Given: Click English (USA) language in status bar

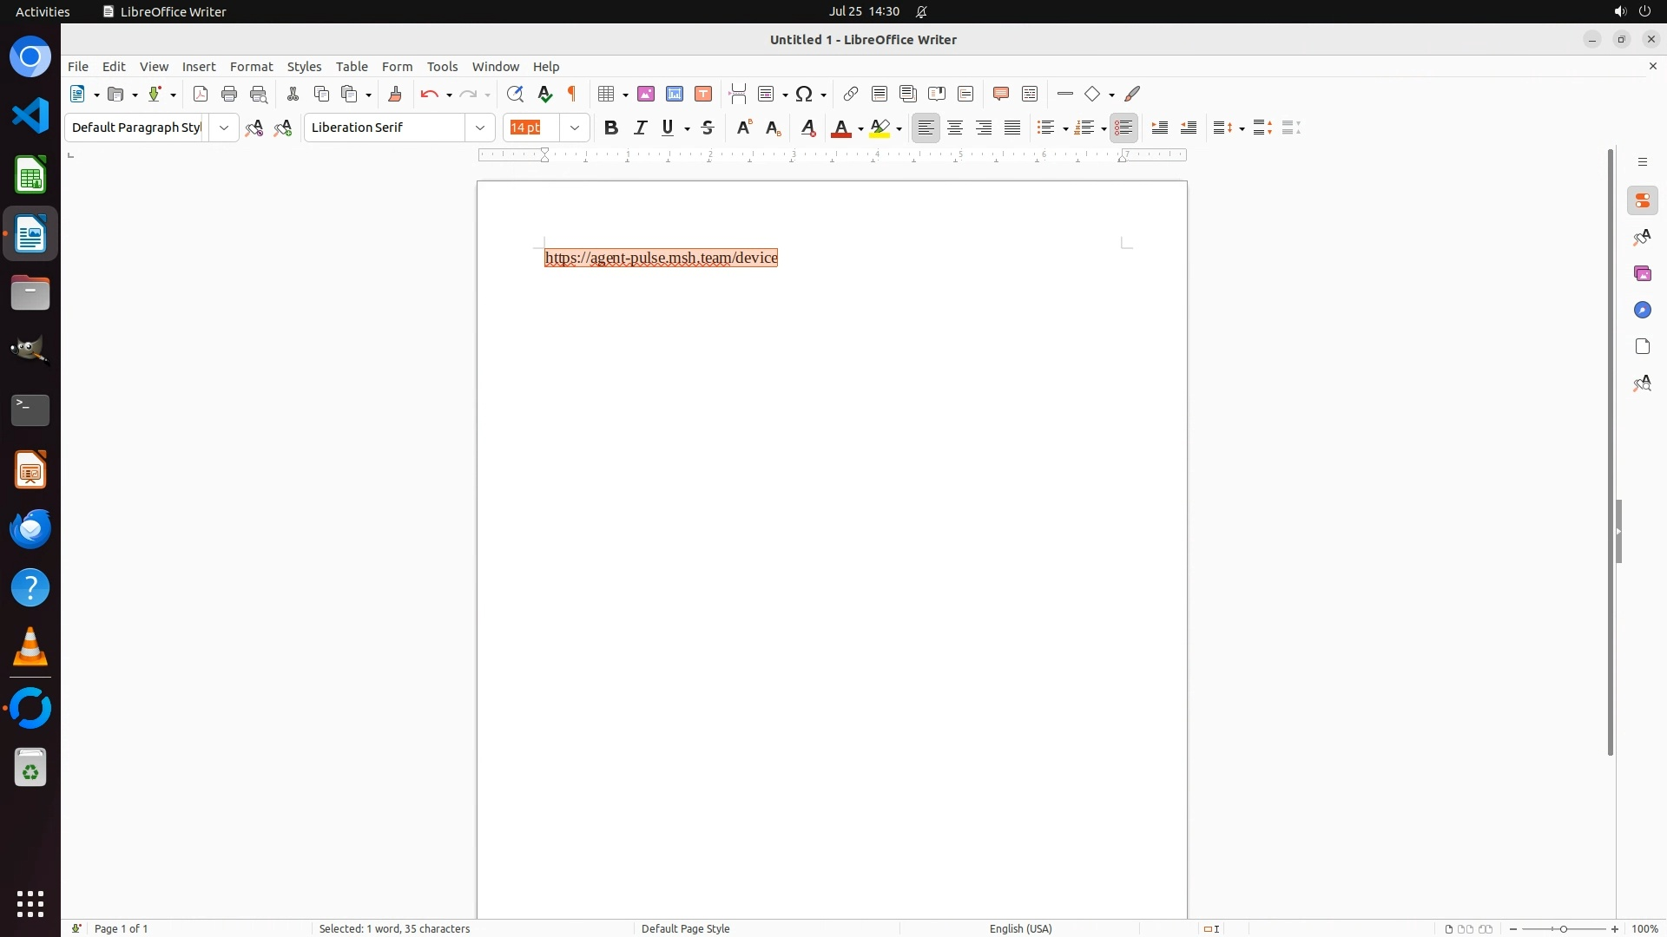Looking at the screenshot, I should tap(1020, 928).
